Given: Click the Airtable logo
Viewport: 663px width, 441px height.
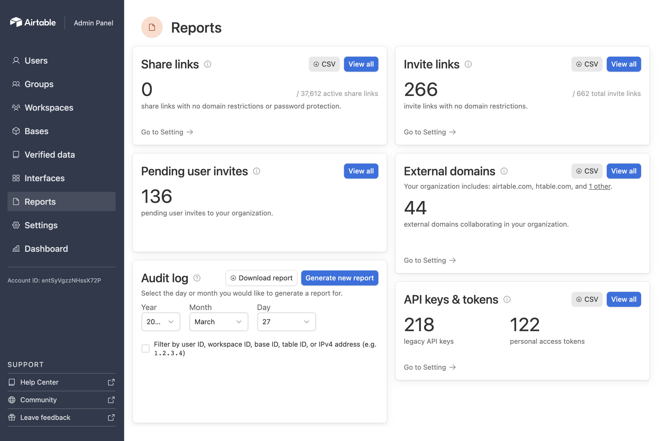Looking at the screenshot, I should click(x=33, y=22).
